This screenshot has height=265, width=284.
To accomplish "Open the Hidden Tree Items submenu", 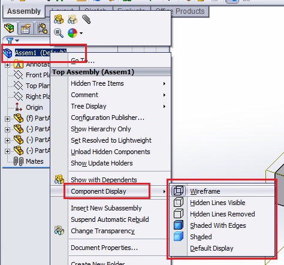I will (119, 83).
